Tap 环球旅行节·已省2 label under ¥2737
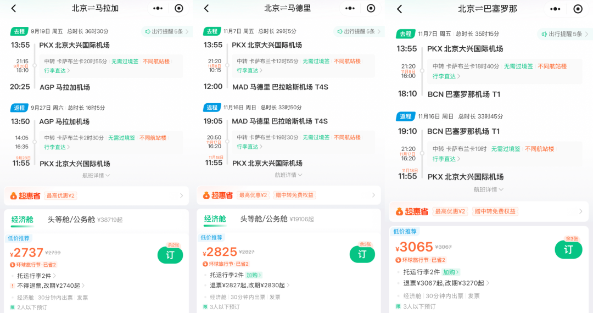Viewport: 593px width, 313px height. [x=33, y=265]
